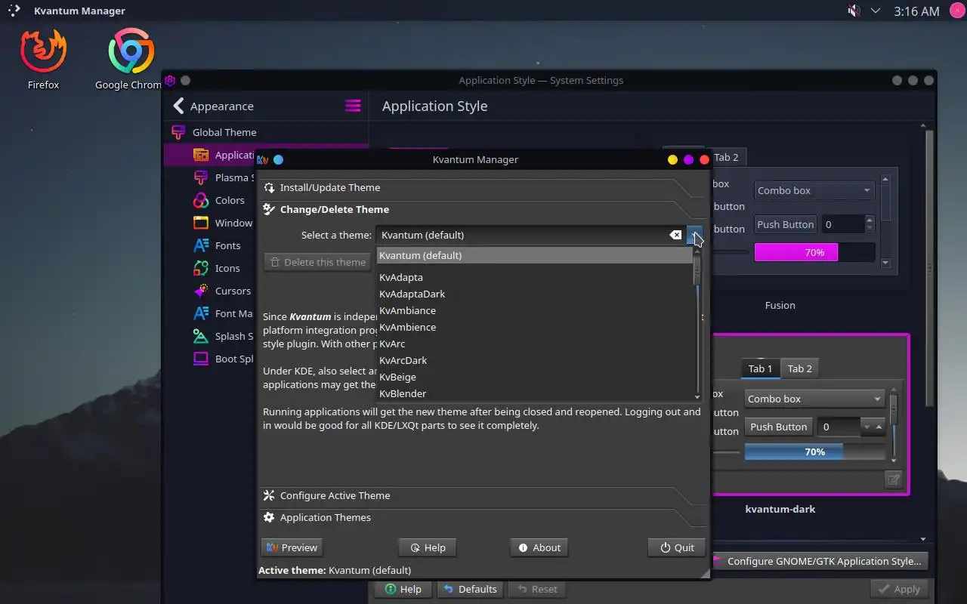Viewport: 967px width, 604px height.
Task: Switch to Tab 1 in kvantum-dark preview
Action: 760,368
